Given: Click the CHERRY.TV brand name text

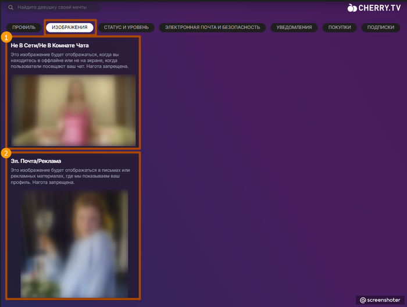Looking at the screenshot, I should (x=380, y=8).
